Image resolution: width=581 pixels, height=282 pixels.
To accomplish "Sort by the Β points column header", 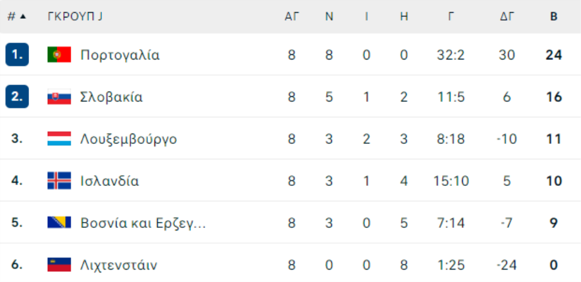I will 554,17.
